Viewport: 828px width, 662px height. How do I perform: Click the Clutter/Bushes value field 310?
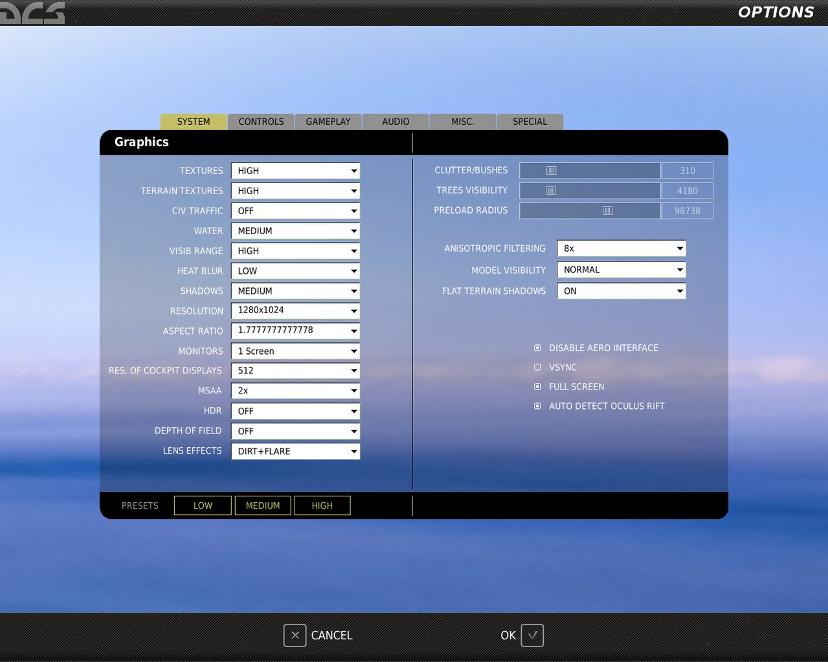[x=688, y=171]
